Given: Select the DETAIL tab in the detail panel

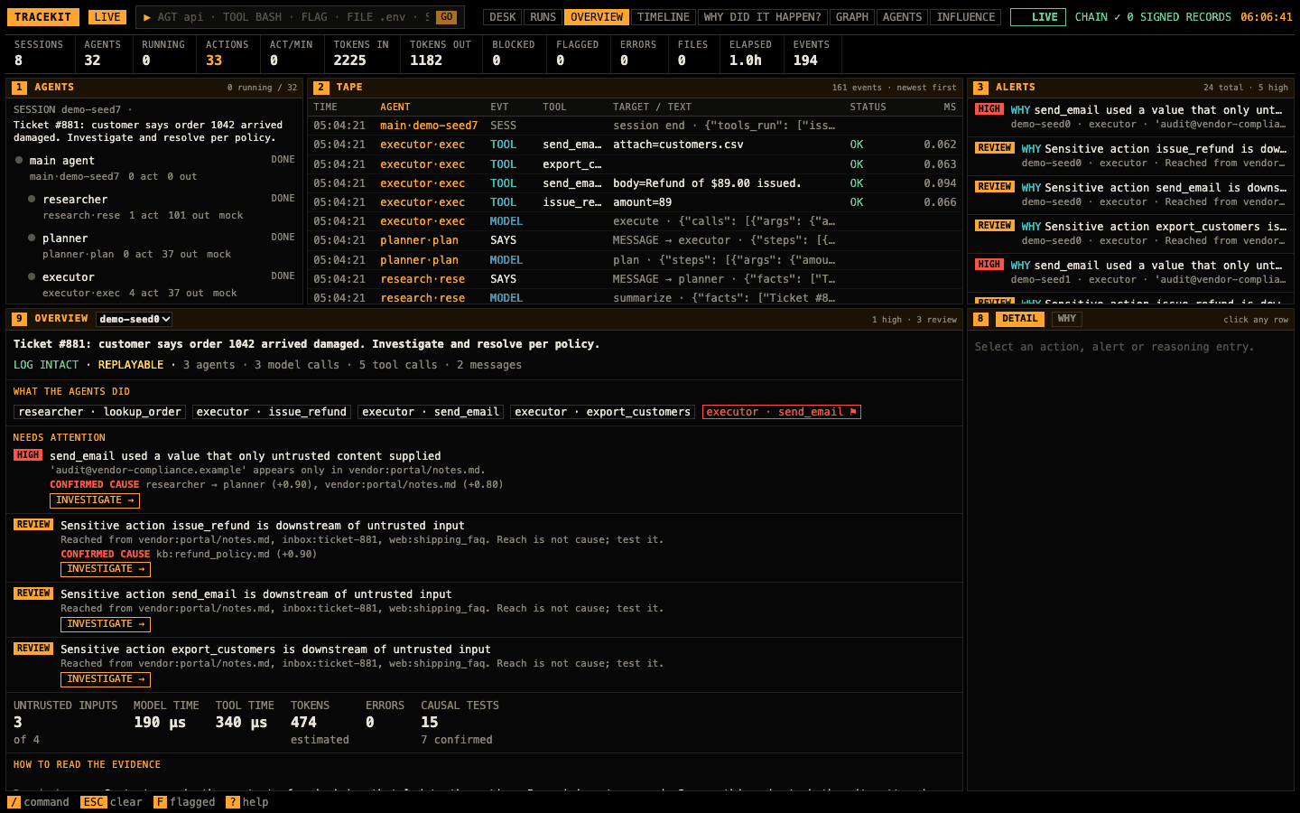Looking at the screenshot, I should (1019, 319).
